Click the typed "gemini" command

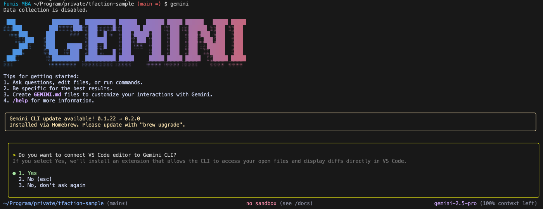[x=180, y=3]
